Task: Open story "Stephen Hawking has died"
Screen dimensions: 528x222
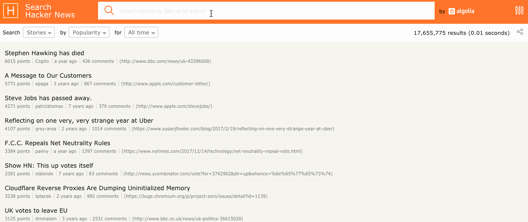Action: (45, 53)
